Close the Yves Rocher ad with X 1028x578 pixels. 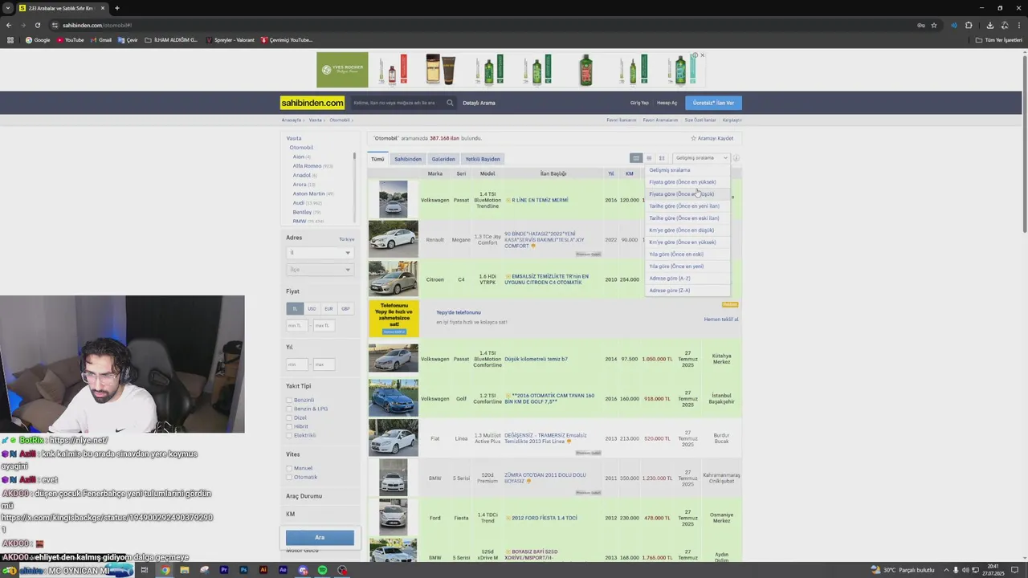pos(702,55)
